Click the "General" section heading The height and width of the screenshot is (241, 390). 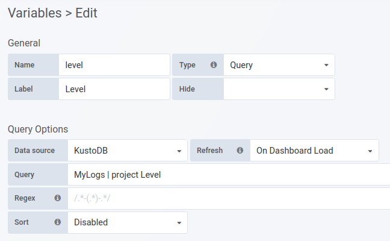[24, 43]
